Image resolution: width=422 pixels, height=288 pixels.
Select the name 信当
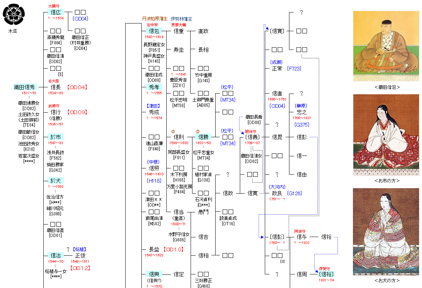(179, 212)
